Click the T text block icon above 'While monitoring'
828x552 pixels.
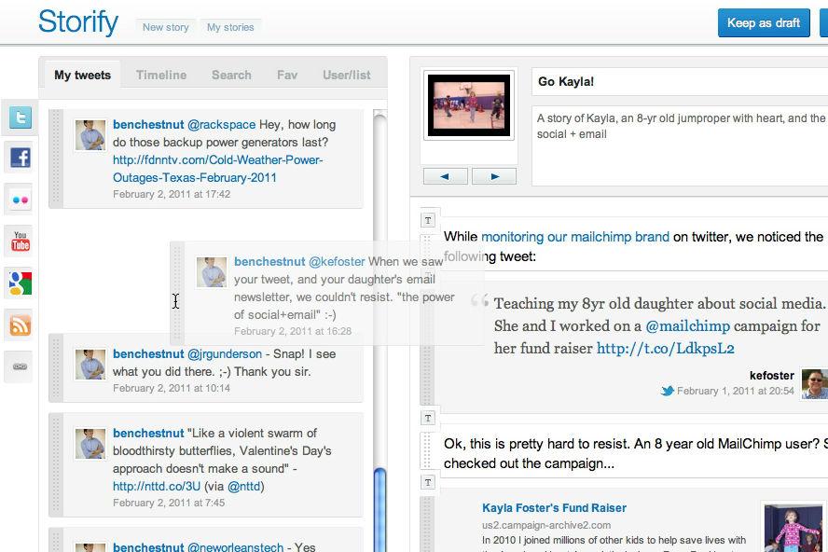click(x=428, y=220)
